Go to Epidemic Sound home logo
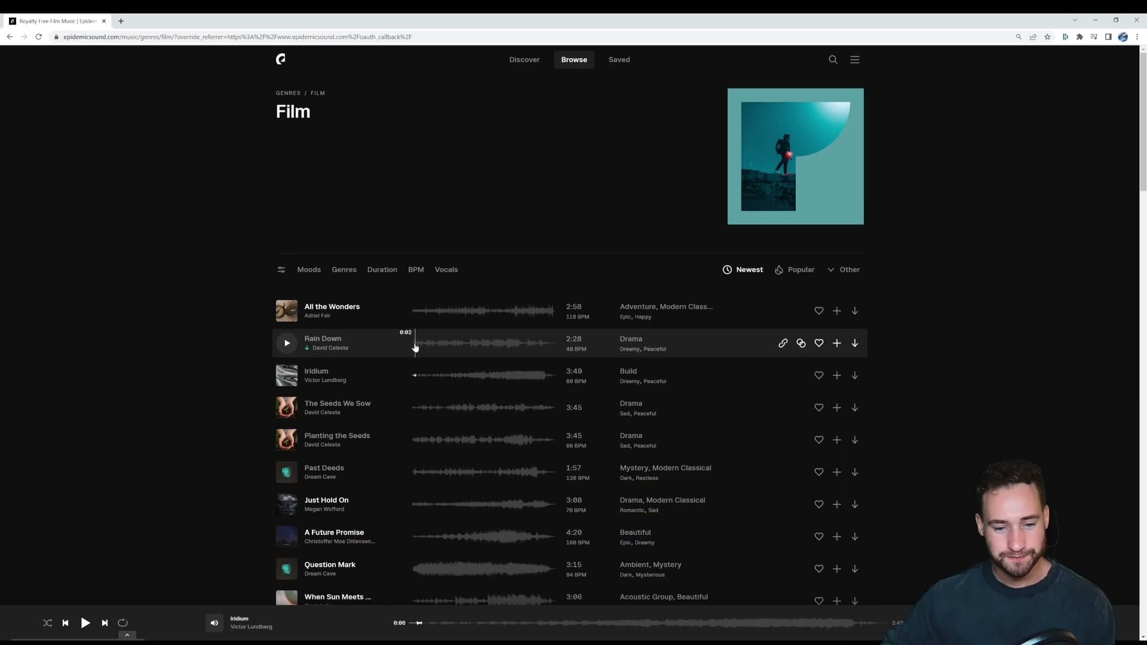Image resolution: width=1147 pixels, height=645 pixels. pyautogui.click(x=281, y=59)
